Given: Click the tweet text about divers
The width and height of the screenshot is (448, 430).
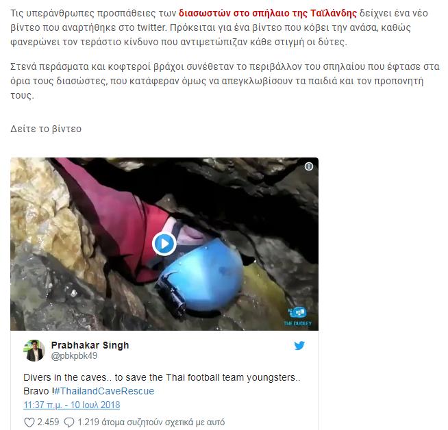Looking at the screenshot, I should [162, 384].
